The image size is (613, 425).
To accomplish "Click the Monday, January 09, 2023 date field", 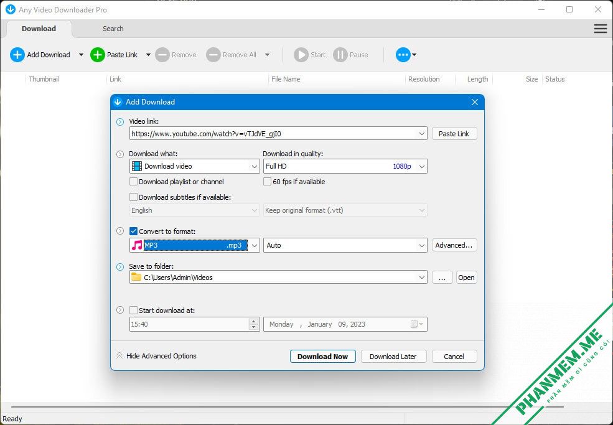I will [345, 324].
